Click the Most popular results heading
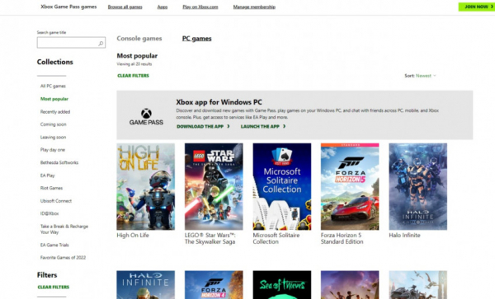The image size is (495, 299). (x=137, y=56)
